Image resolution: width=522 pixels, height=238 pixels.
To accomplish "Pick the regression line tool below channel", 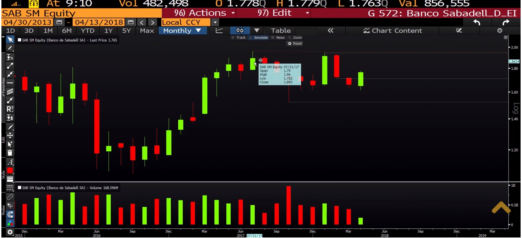I will pos(10,100).
